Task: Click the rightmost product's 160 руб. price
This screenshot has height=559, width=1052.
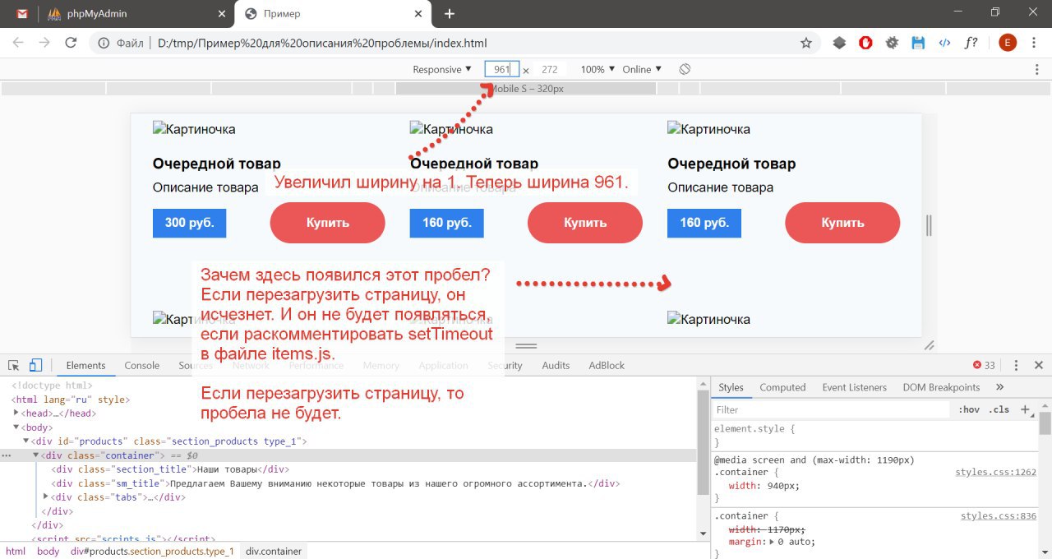Action: (704, 223)
